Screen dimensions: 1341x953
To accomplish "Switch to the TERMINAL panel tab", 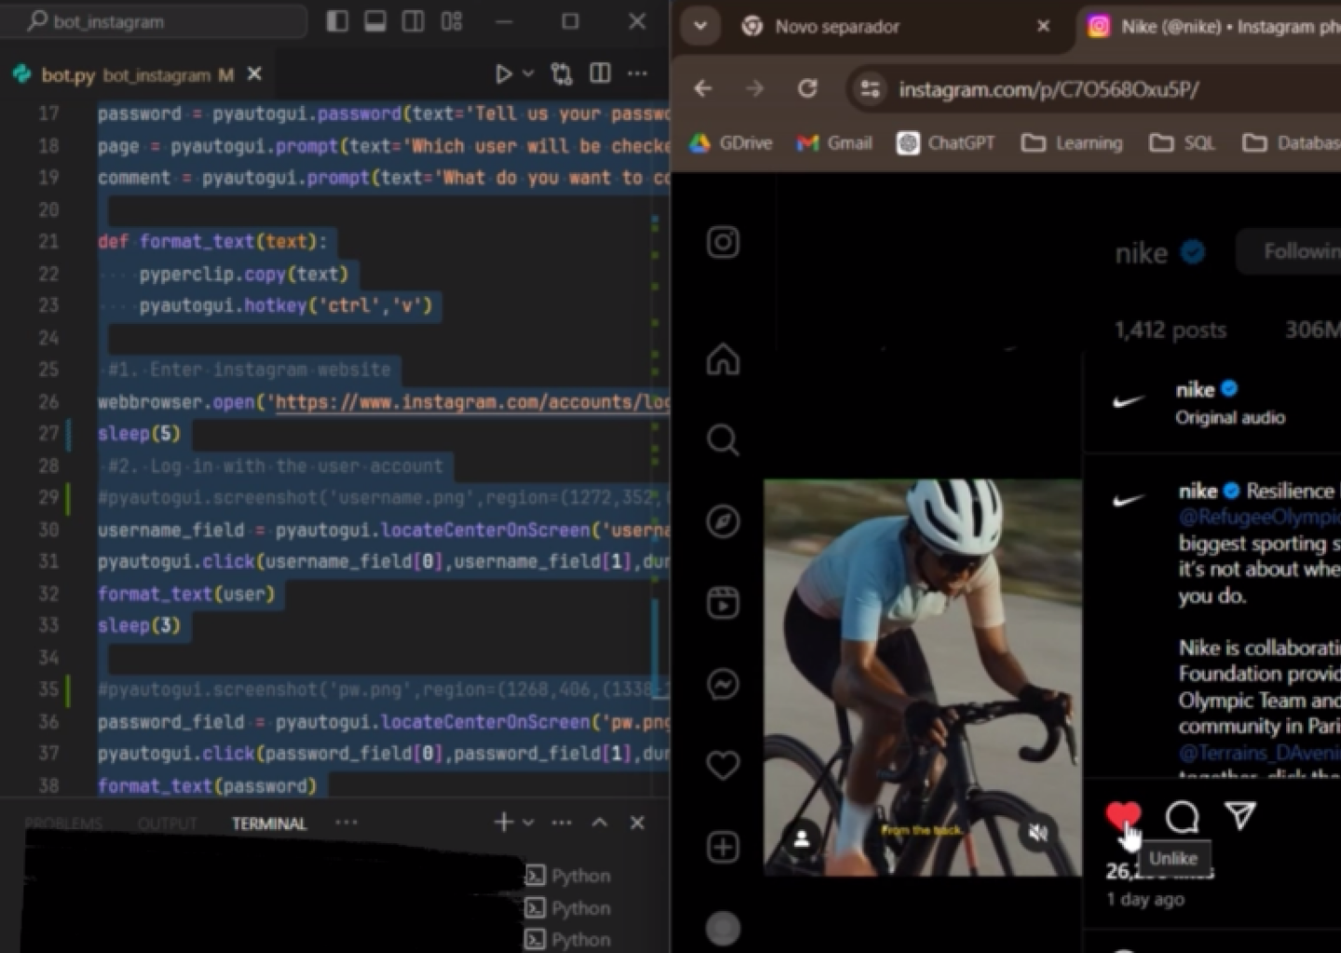I will pos(268,824).
